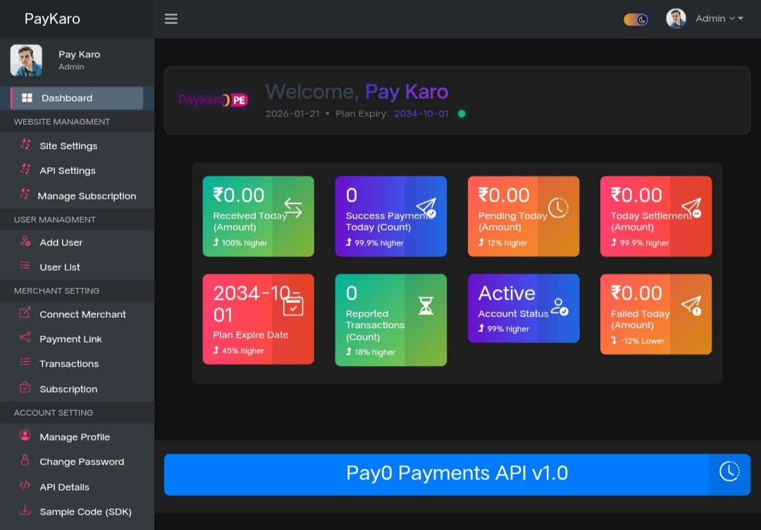Viewport: 761px width, 530px height.
Task: Open the Manage Subscription link
Action: (x=87, y=196)
